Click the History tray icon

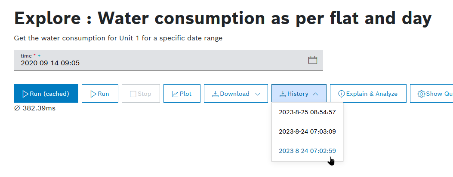283,94
